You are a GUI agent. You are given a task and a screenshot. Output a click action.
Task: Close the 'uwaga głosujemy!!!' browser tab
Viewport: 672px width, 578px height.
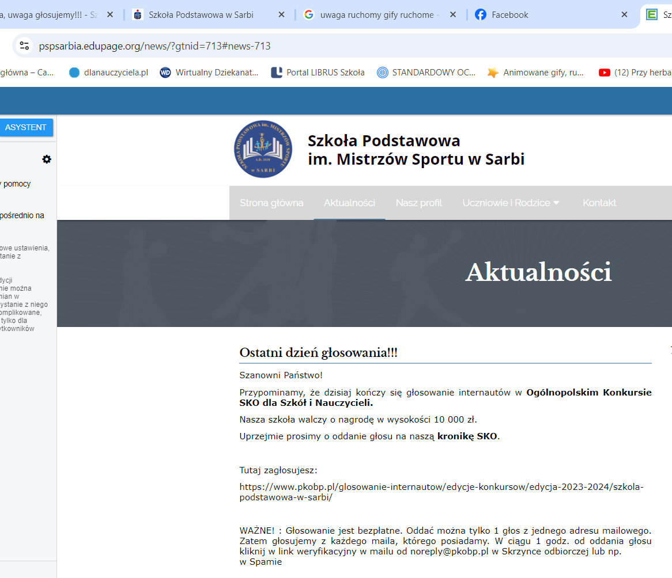(x=110, y=14)
